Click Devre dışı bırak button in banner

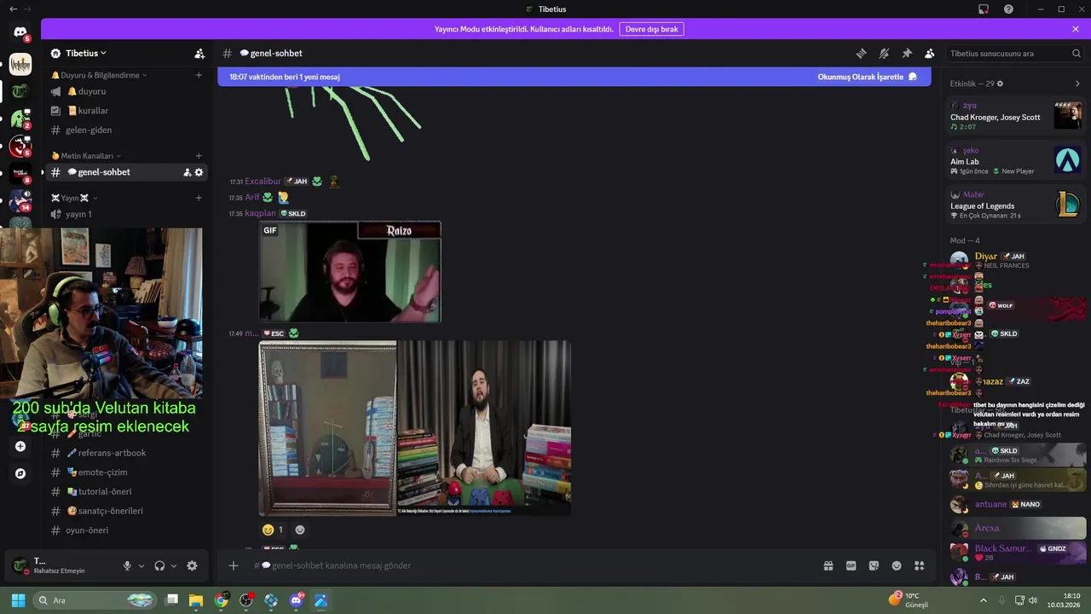[651, 29]
